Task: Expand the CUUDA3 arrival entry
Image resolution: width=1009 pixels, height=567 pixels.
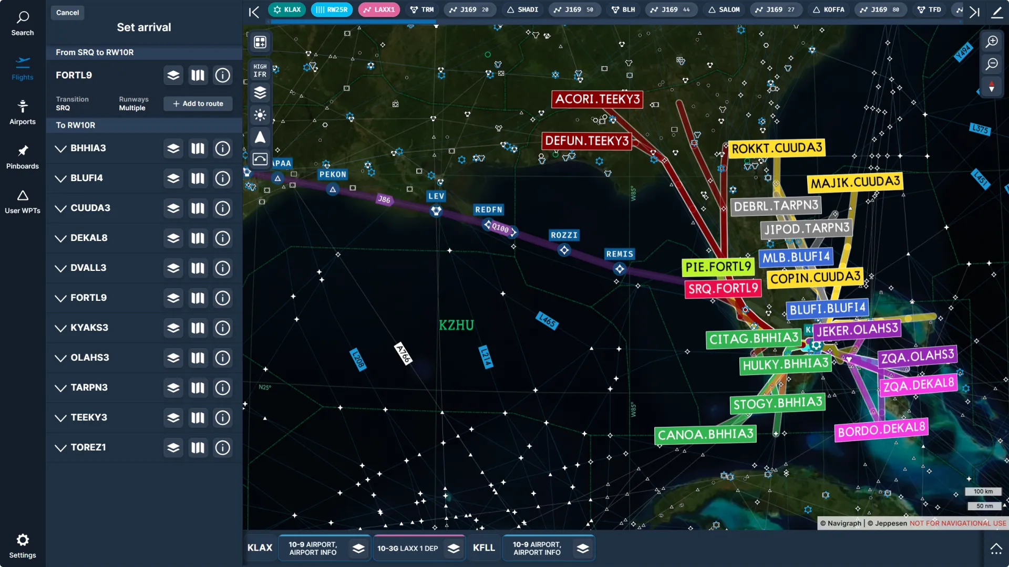Action: 60,208
